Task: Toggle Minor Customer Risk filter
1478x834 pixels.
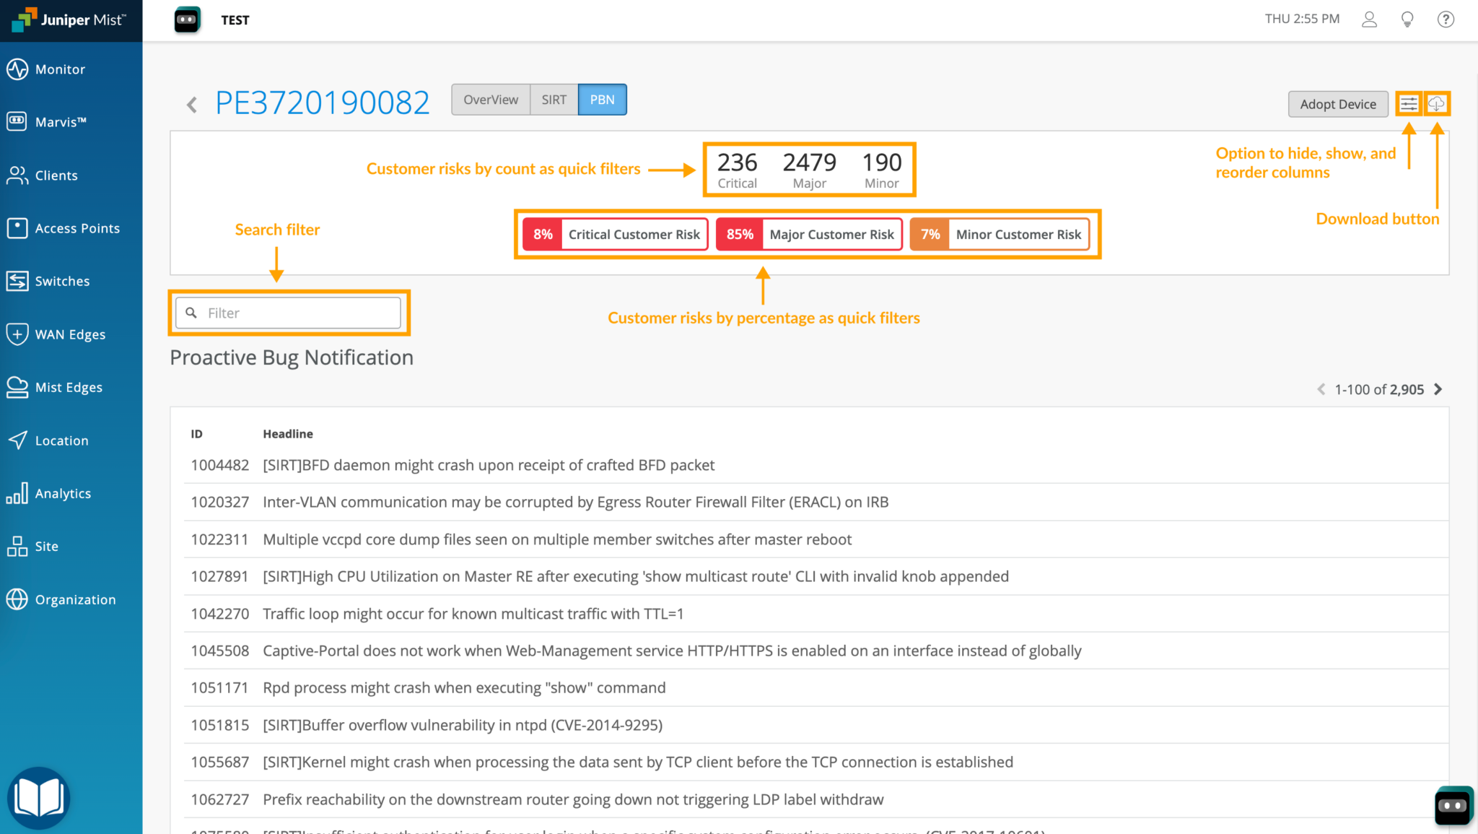Action: click(x=1000, y=235)
